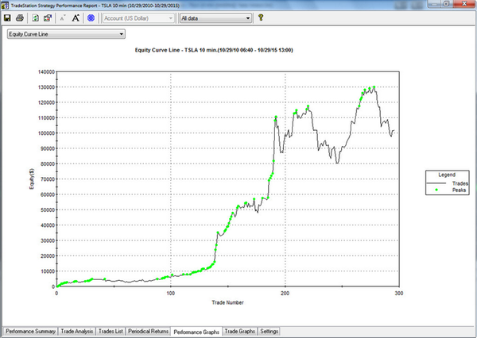Click the Legend box title
Screen dimensions: 477x338
click(447, 175)
